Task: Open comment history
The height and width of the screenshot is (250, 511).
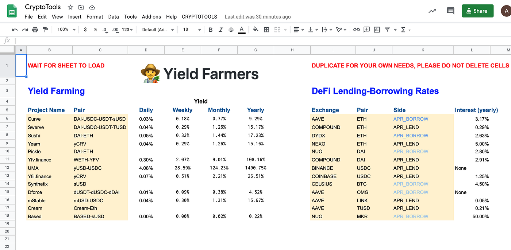Action: pyautogui.click(x=450, y=11)
